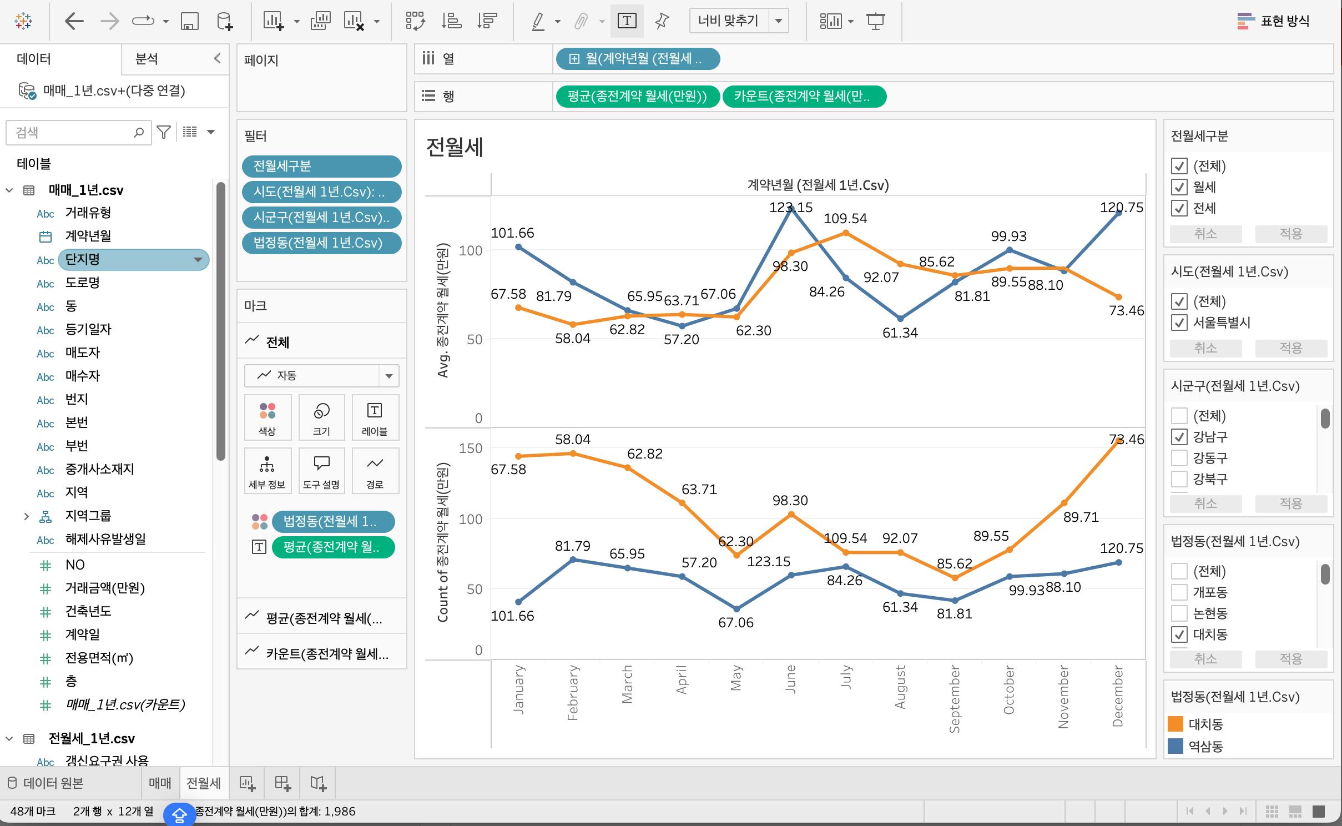
Task: Expand the 지역그룹 hierarchy item
Action: point(26,516)
